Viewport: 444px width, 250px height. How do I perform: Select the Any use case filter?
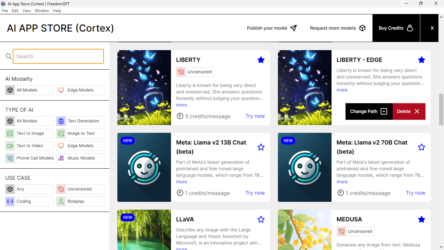[x=29, y=189]
